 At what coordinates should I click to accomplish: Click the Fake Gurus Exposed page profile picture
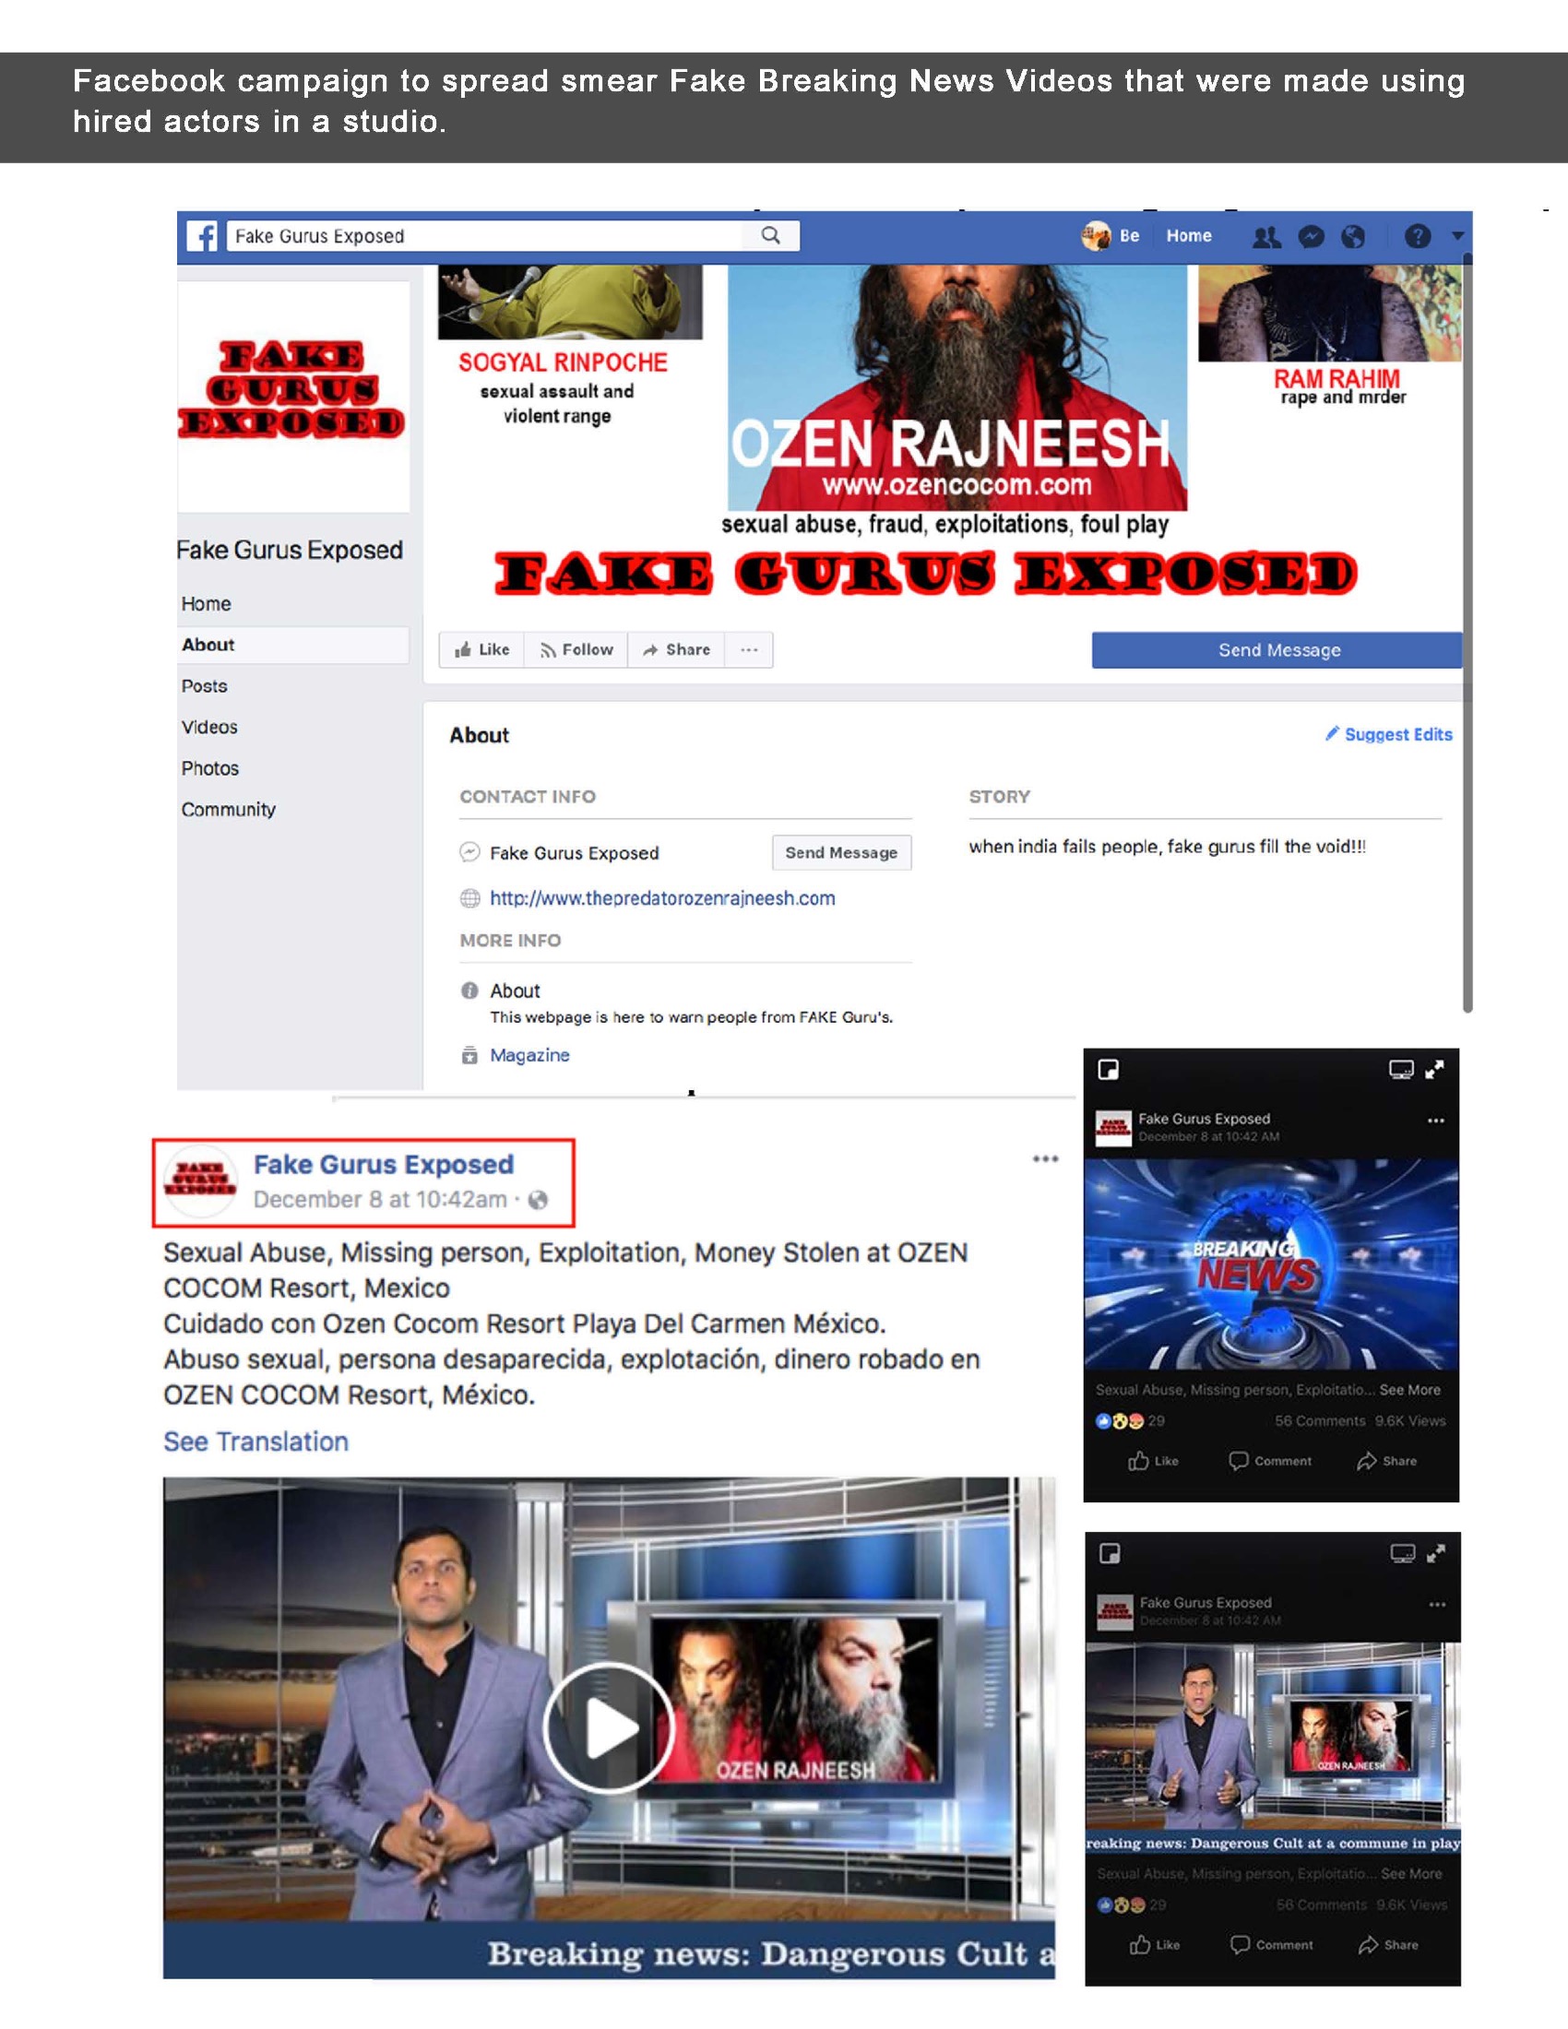coord(293,397)
